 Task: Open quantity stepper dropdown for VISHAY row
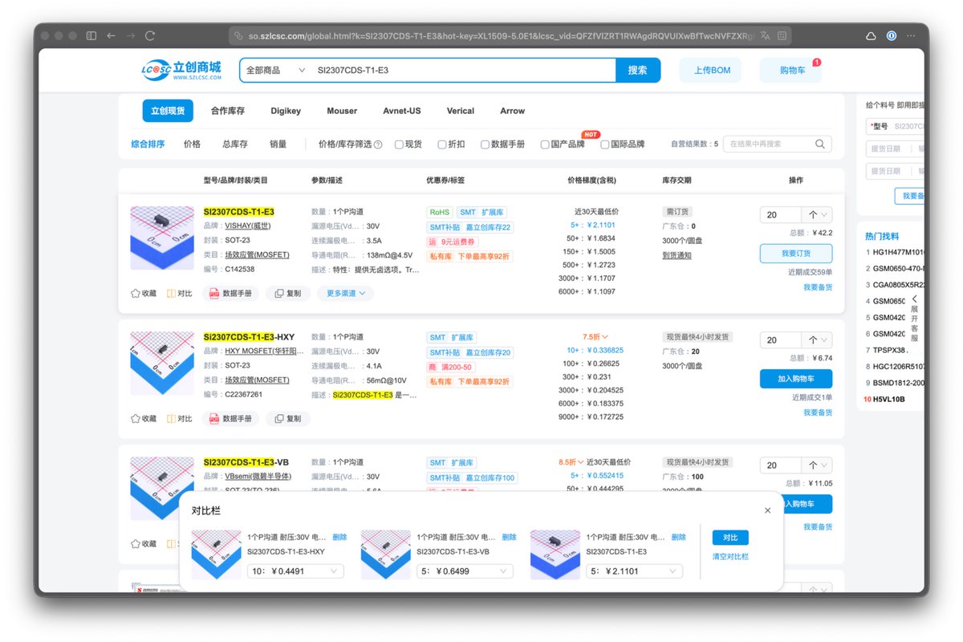point(818,215)
